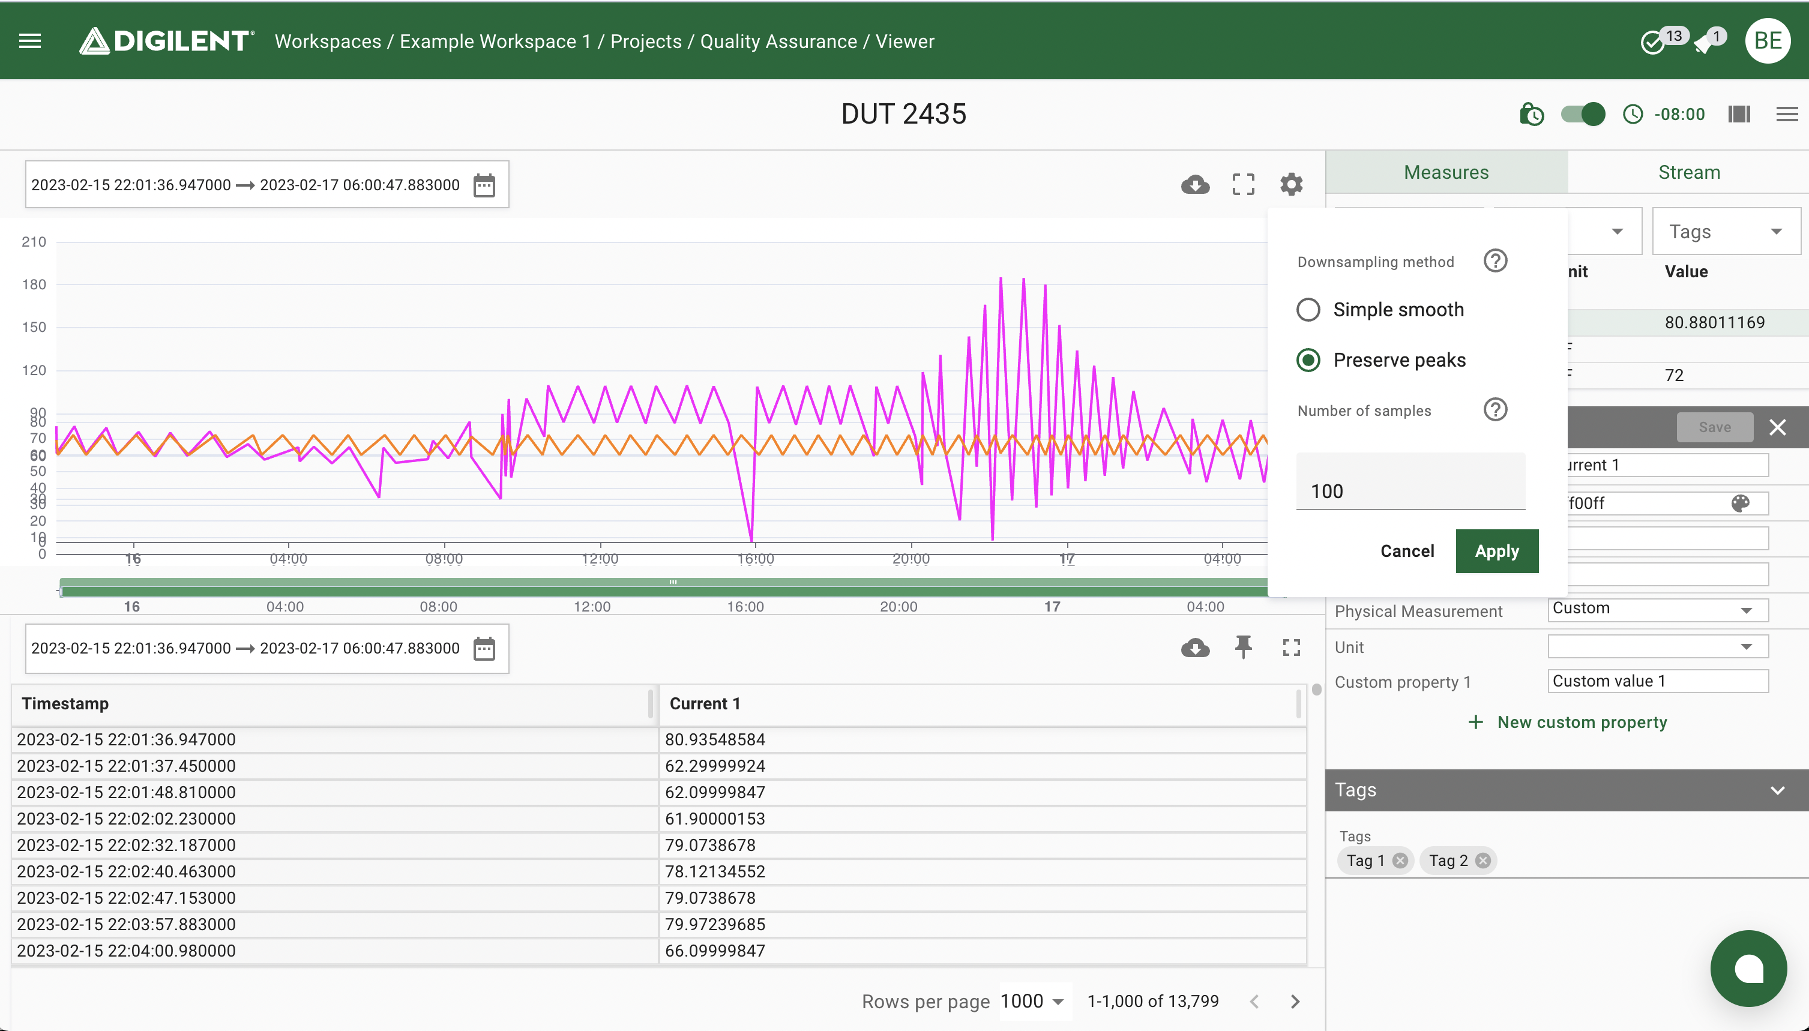The height and width of the screenshot is (1031, 1809).
Task: Click the time range slider bar
Action: point(664,587)
